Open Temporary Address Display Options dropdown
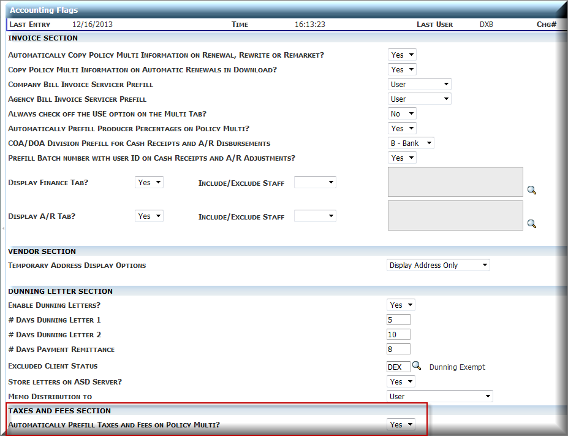This screenshot has width=568, height=436. pyautogui.click(x=439, y=265)
